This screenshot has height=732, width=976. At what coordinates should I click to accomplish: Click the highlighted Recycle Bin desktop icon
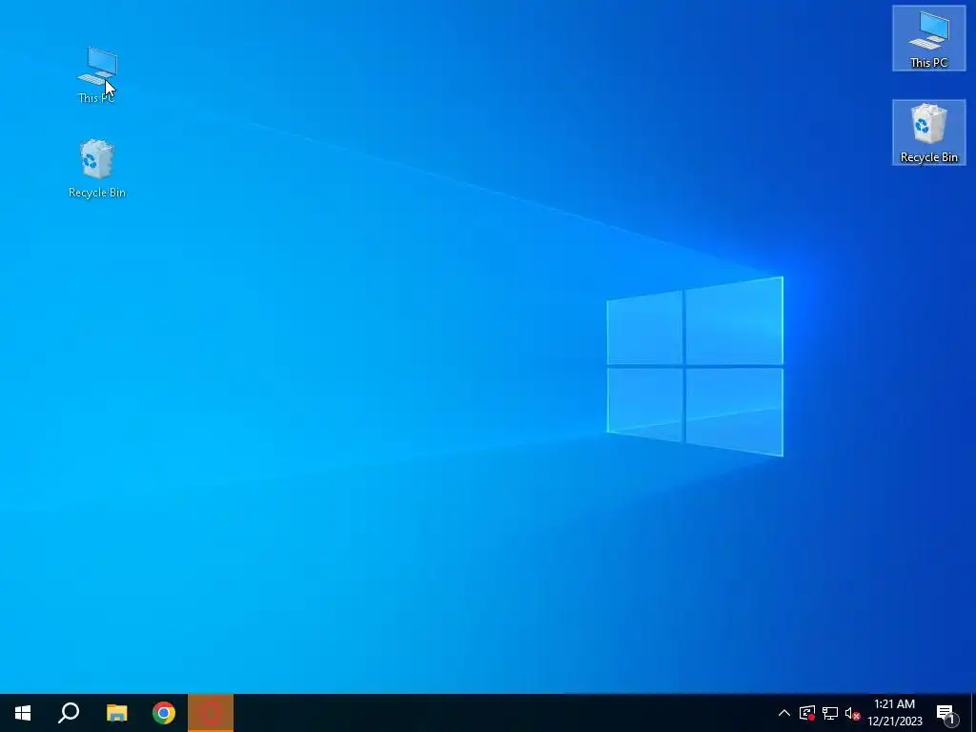tap(928, 132)
